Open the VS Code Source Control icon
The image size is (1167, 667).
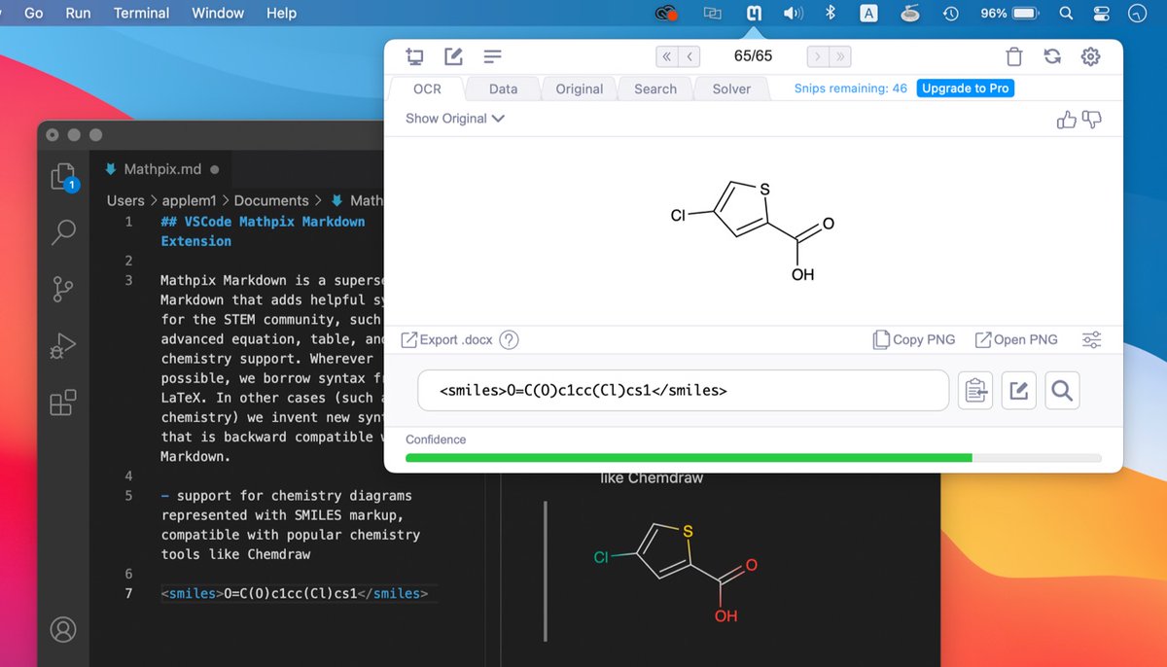click(x=63, y=289)
